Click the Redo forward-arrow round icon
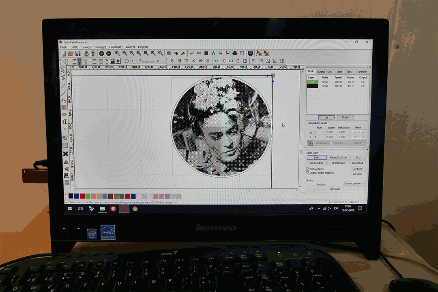 (x=109, y=53)
